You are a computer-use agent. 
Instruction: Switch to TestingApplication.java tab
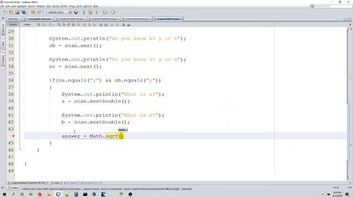(39, 19)
